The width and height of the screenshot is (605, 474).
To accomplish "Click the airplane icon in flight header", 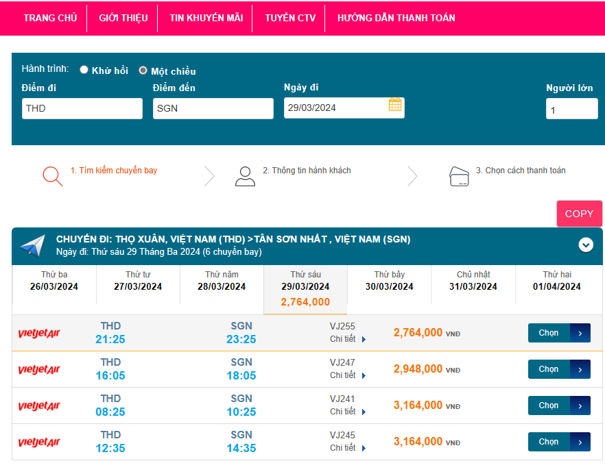I will point(32,245).
